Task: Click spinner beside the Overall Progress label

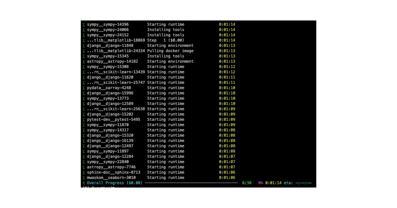Action: 84,183
